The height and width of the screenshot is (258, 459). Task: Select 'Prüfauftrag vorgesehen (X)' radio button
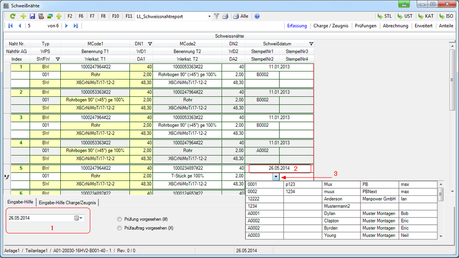(x=120, y=228)
